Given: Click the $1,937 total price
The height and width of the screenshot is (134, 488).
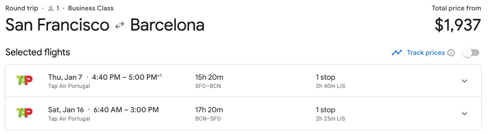Looking at the screenshot, I should coord(458,25).
